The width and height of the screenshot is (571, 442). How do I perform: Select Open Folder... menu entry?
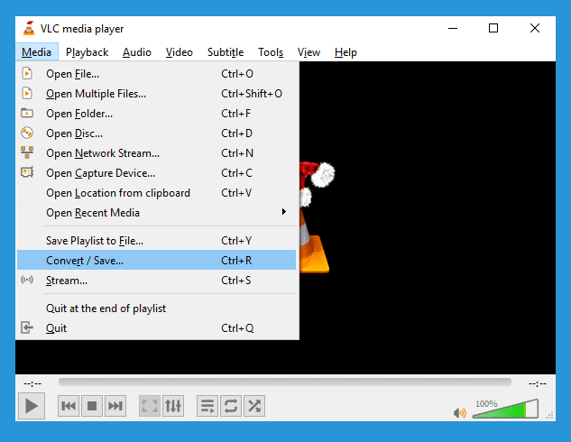pyautogui.click(x=156, y=114)
